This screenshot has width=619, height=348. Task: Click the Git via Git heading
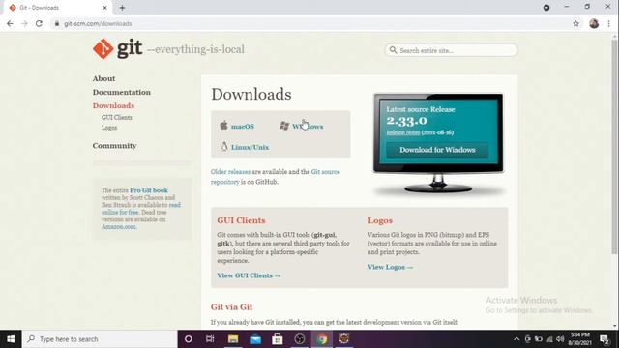232,307
